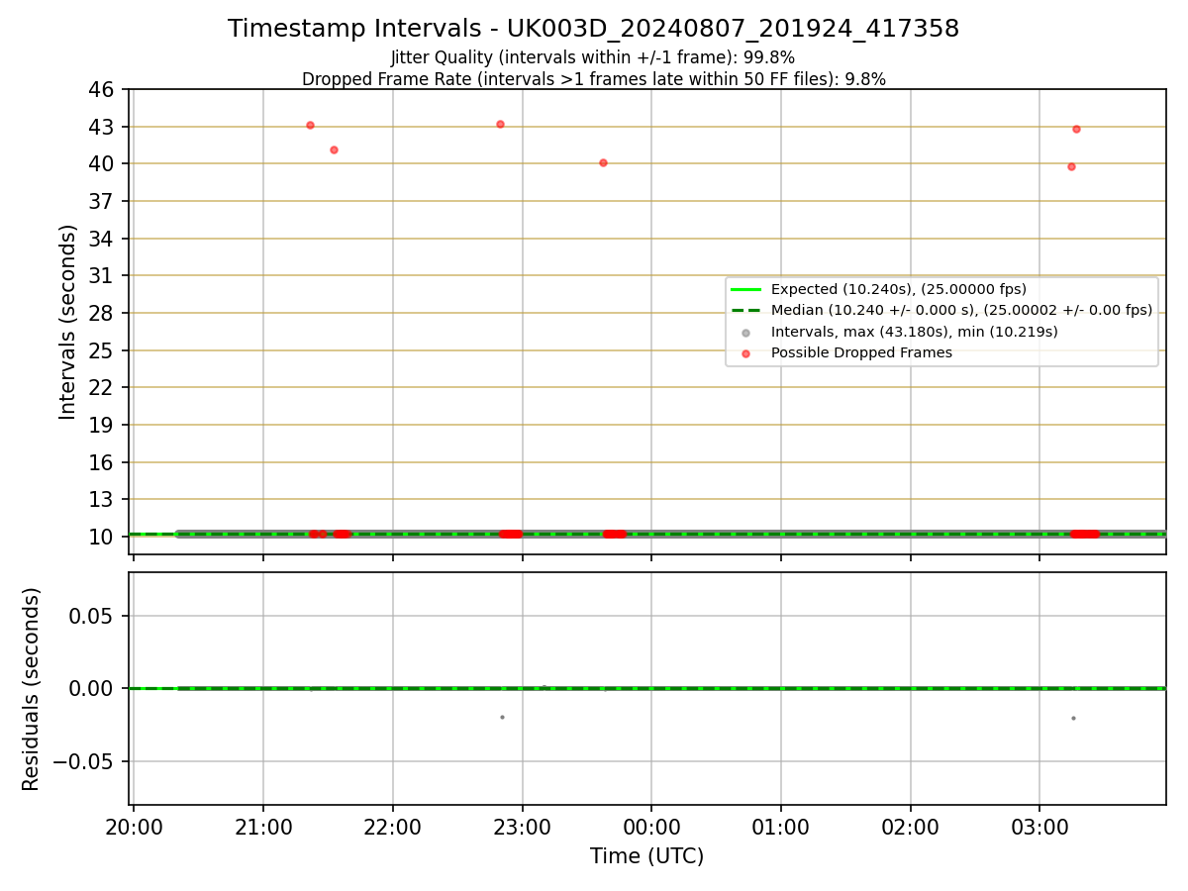The width and height of the screenshot is (1188, 891).
Task: Click the gray residual outlier near 22:50
Action: pyautogui.click(x=502, y=717)
